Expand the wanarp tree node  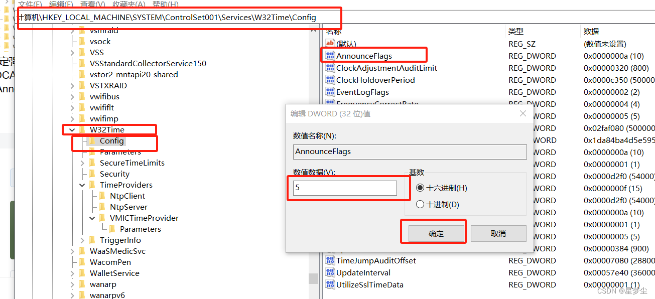[x=72, y=284]
